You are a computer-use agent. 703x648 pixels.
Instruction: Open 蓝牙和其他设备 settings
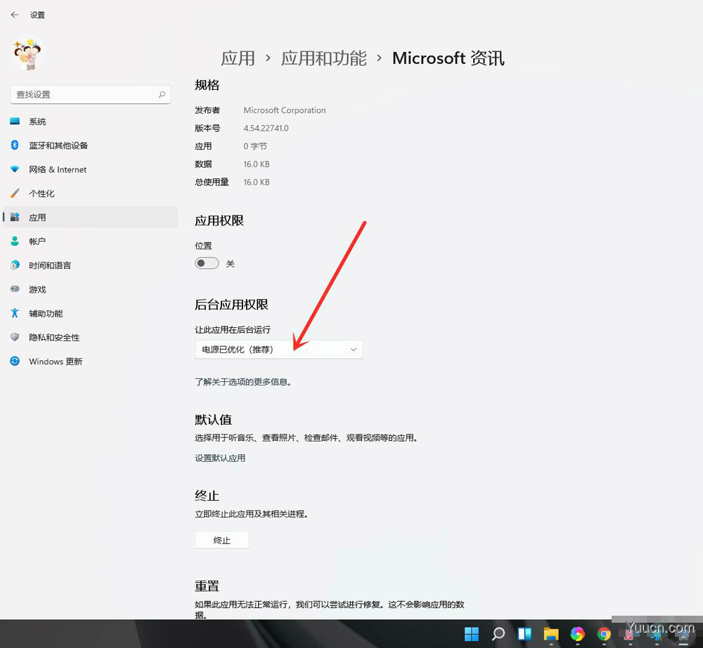91,145
